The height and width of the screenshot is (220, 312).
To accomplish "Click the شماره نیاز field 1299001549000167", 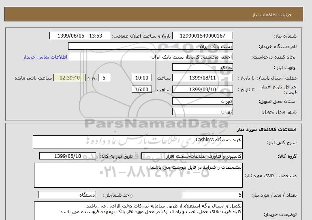I will click(202, 36).
